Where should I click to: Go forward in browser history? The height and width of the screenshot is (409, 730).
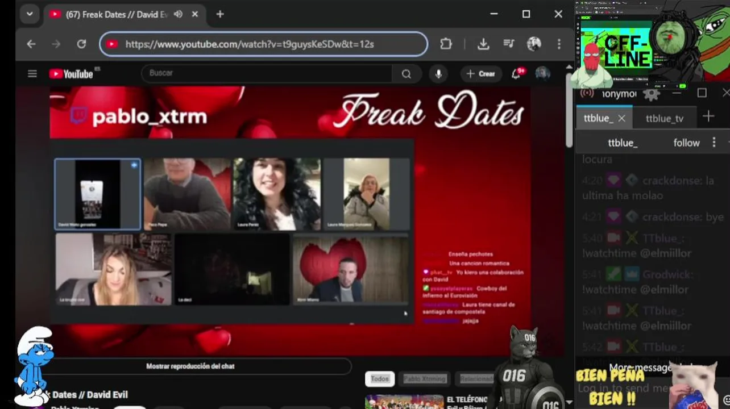(56, 44)
